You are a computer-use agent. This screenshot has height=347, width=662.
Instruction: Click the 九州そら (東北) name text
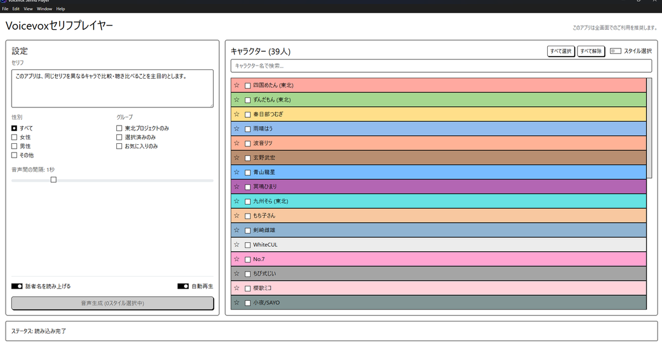271,201
